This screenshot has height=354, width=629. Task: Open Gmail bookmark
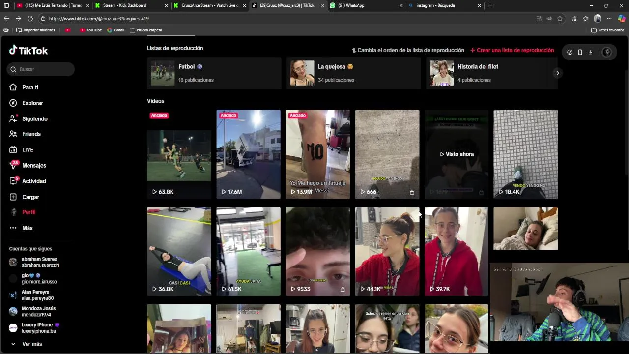pos(116,30)
